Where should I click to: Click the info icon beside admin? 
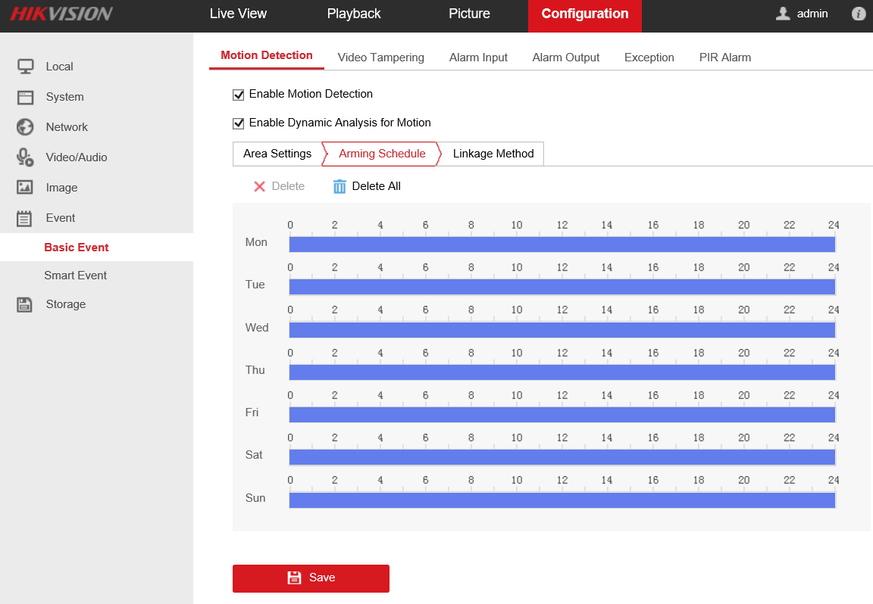859,14
